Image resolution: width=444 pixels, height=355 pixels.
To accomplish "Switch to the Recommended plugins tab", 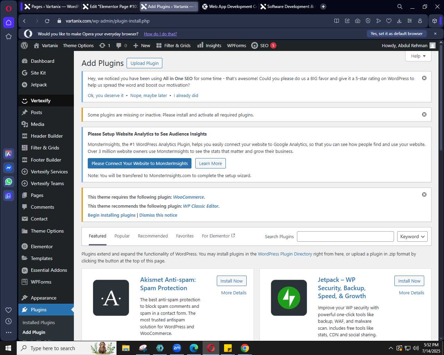I will coord(153,236).
